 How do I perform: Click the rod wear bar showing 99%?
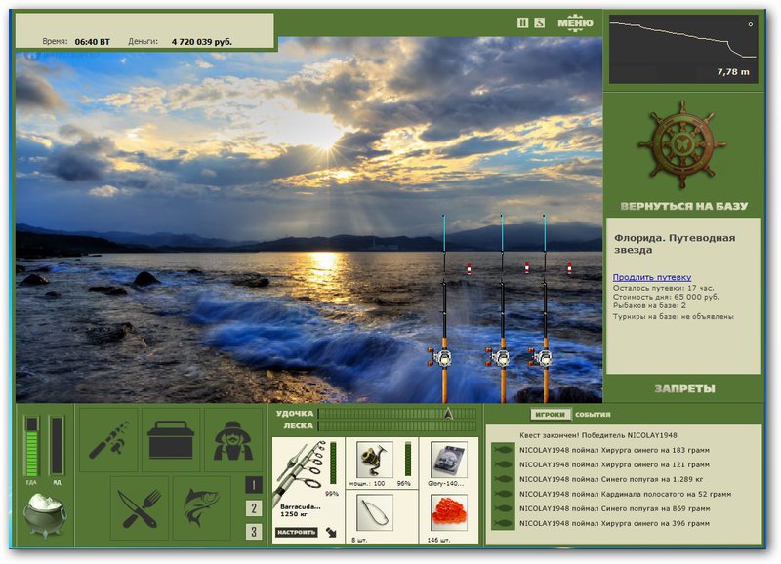(x=333, y=462)
